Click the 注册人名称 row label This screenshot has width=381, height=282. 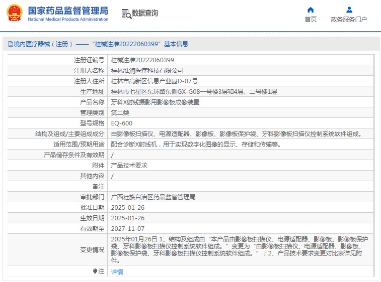click(89, 70)
